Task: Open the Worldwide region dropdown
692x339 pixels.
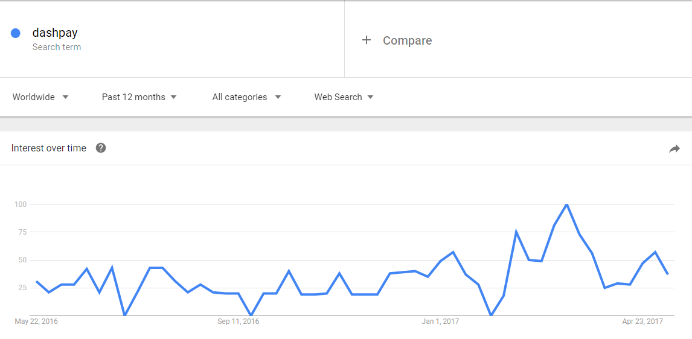Action: pyautogui.click(x=40, y=97)
